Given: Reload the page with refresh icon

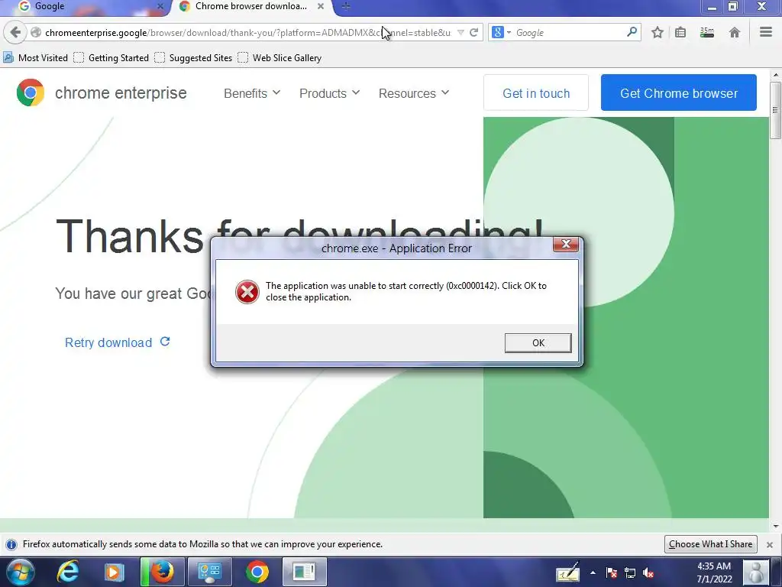Looking at the screenshot, I should 473,32.
